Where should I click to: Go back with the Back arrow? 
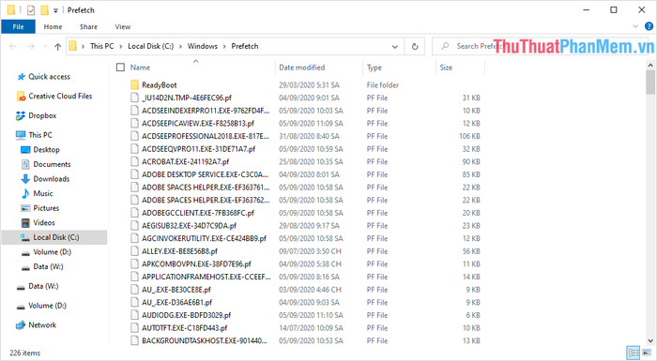pos(13,47)
